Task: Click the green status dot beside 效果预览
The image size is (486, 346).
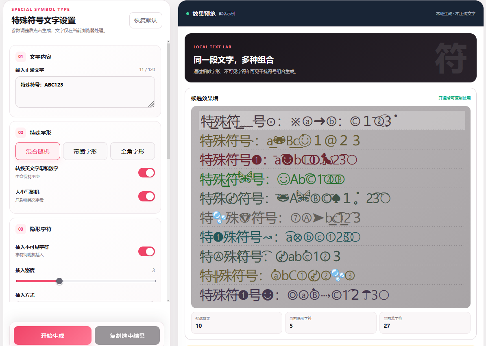Action: [x=187, y=14]
